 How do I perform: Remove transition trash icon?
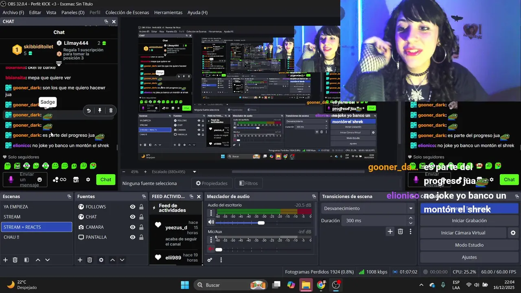401,232
